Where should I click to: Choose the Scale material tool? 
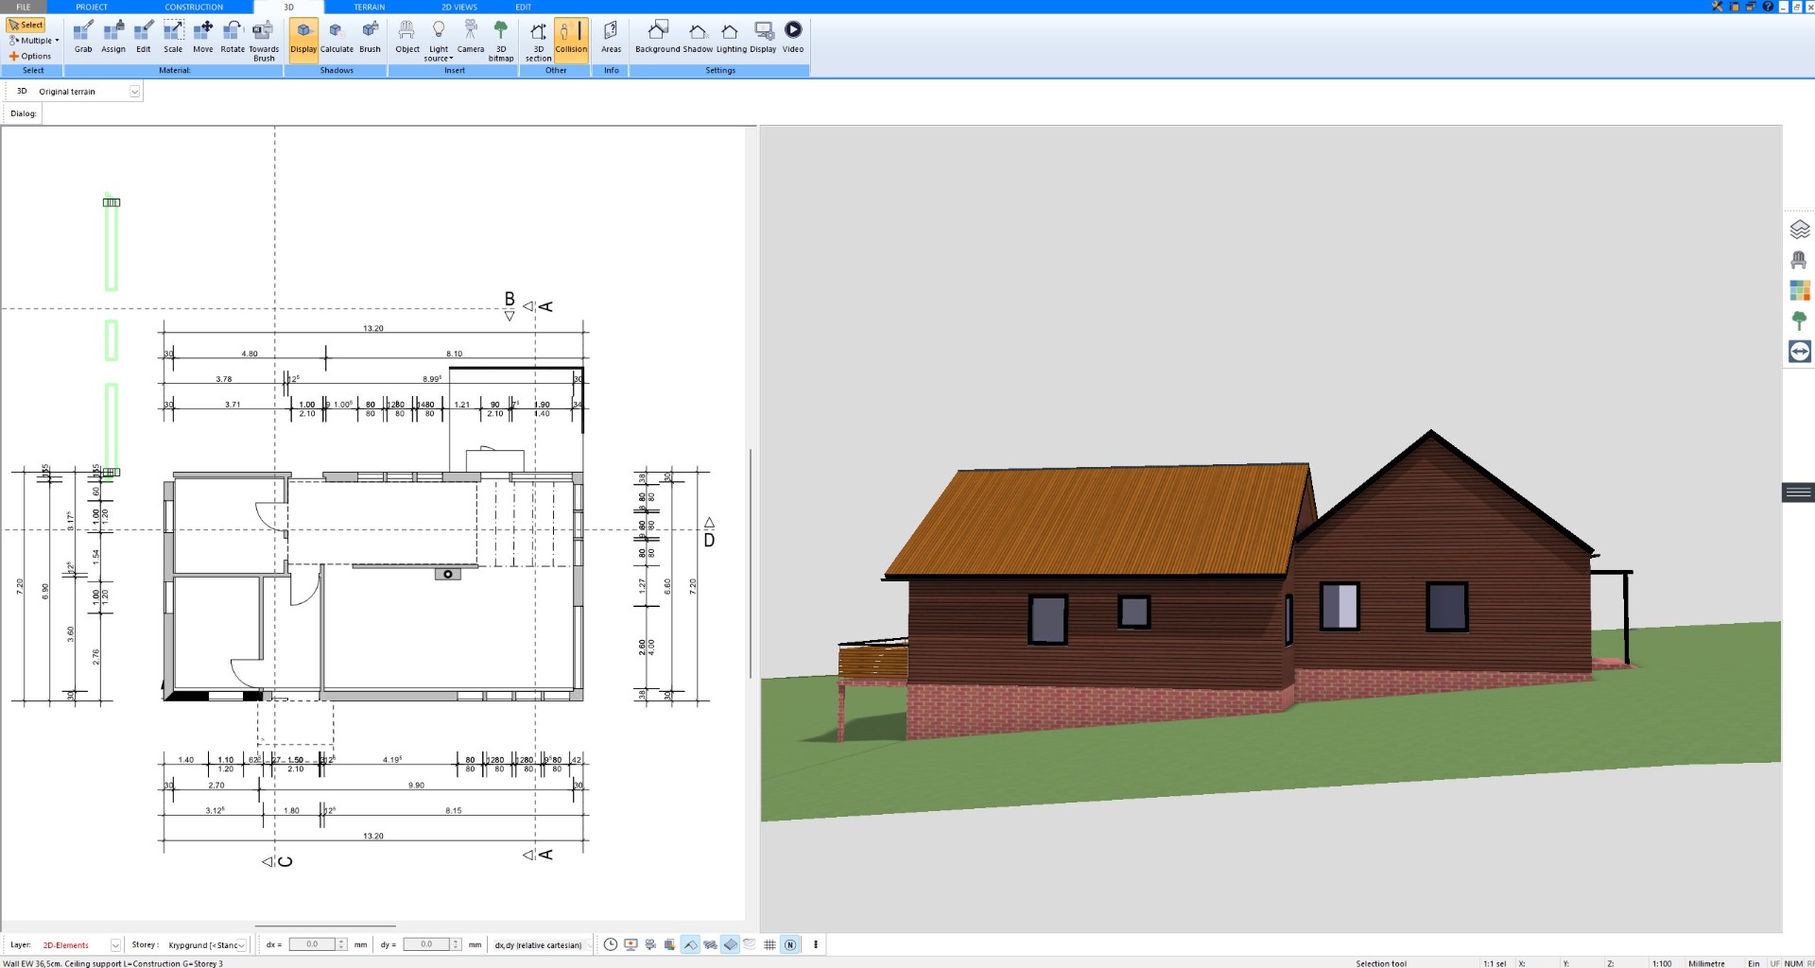[x=173, y=38]
